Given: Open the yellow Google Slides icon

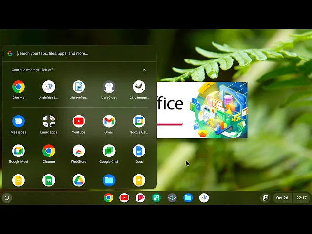Looking at the screenshot, I should pos(19,180).
